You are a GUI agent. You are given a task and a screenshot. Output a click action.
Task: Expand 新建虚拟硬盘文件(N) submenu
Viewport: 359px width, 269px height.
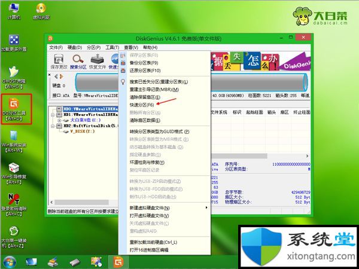pyautogui.click(x=165, y=208)
